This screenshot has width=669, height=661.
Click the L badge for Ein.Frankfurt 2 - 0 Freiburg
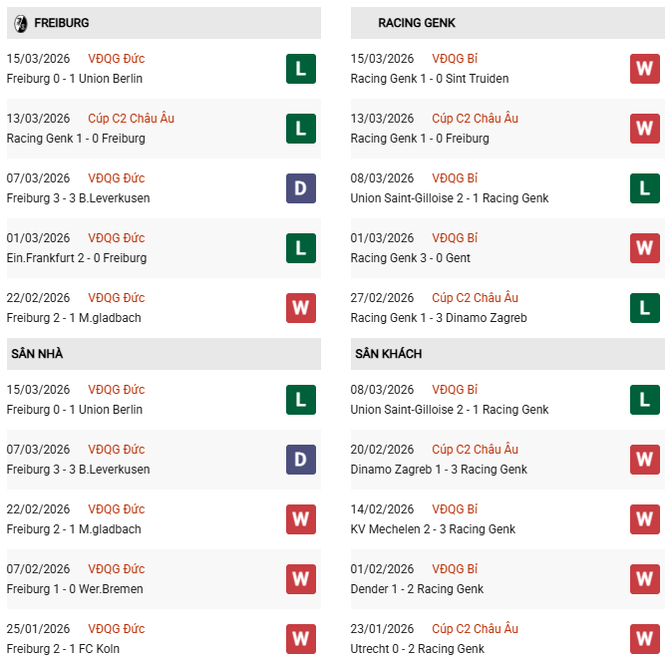pos(300,248)
